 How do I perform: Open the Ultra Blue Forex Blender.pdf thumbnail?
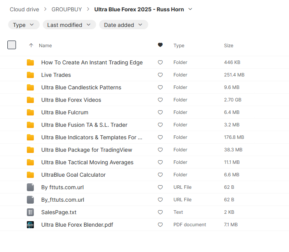pos(30,225)
